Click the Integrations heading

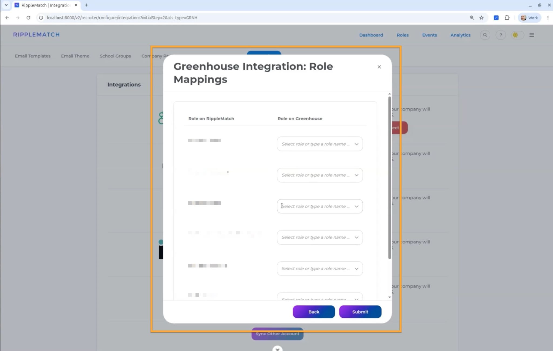pyautogui.click(x=124, y=85)
